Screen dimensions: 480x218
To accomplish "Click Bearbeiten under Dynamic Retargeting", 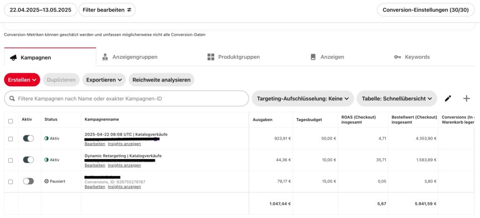I will [95, 165].
